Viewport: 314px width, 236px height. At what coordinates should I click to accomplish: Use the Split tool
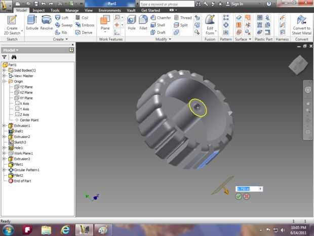(181, 25)
